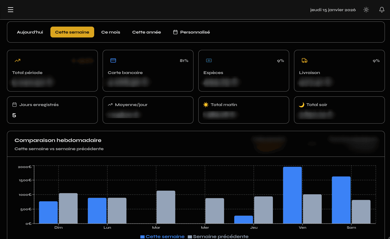The height and width of the screenshot is (239, 390).
Task: Click the cash icon in Espèces card
Action: [209, 60]
